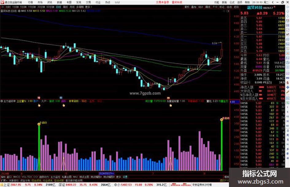Image resolution: width=290 pixels, height=187 pixels.
Task: Click the highlighted date 2024/05/27 label
Action: point(106,173)
